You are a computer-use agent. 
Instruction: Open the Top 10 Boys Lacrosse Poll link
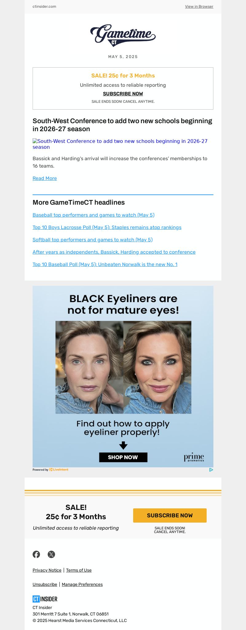107,227
